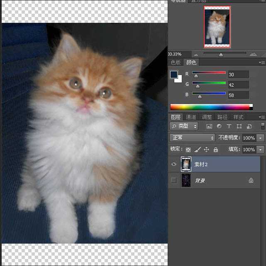Filter layers by smart object icon
The image size is (266, 266).
pos(249,126)
